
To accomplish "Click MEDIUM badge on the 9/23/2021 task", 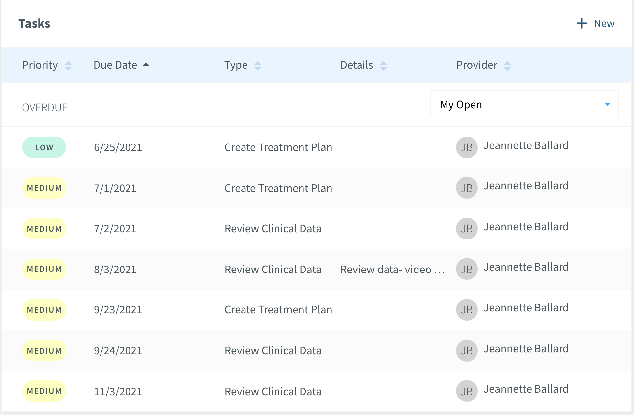I will pos(44,310).
